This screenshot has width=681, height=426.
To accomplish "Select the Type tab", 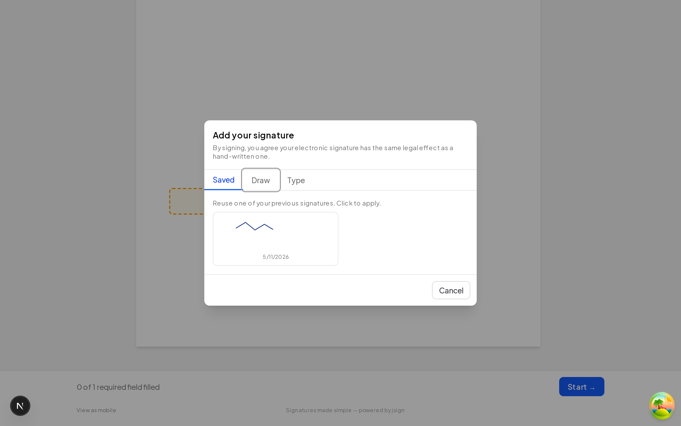I will 296,180.
